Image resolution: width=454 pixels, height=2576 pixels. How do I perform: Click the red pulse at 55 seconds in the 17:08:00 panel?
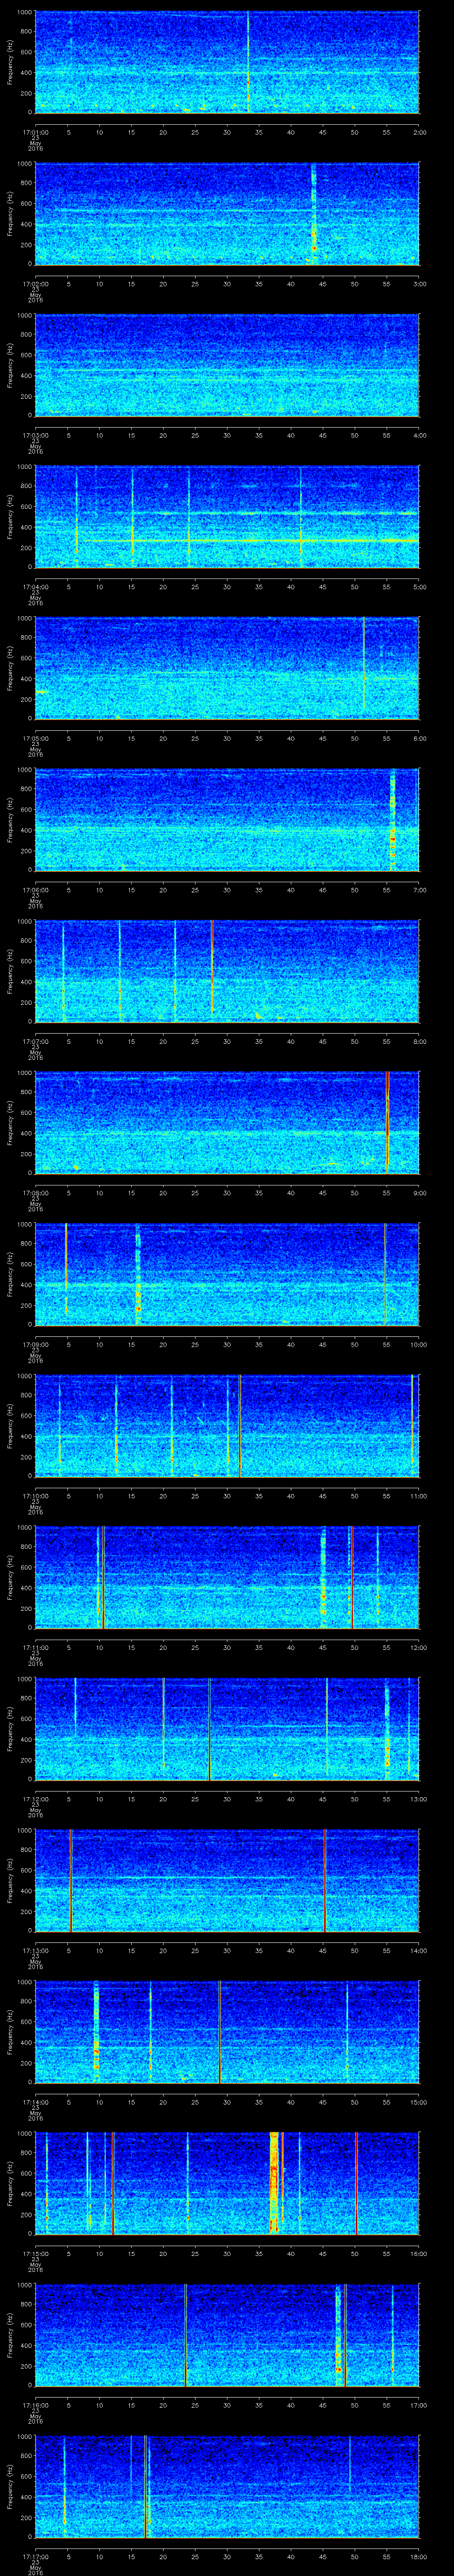[x=387, y=1123]
